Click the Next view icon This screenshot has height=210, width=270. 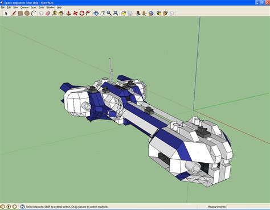click(x=130, y=13)
